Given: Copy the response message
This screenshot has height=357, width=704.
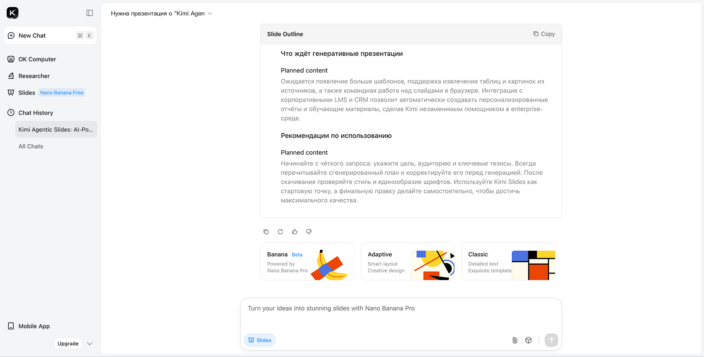Looking at the screenshot, I should coord(266,232).
